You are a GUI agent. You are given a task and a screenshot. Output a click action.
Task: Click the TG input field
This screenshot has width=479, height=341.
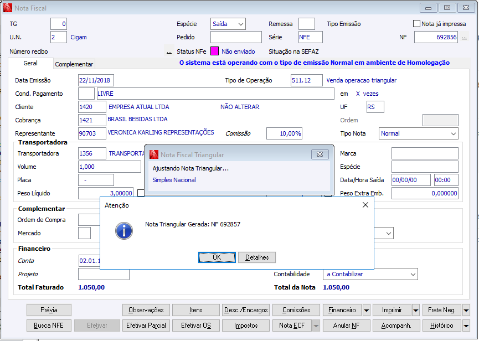pos(59,24)
